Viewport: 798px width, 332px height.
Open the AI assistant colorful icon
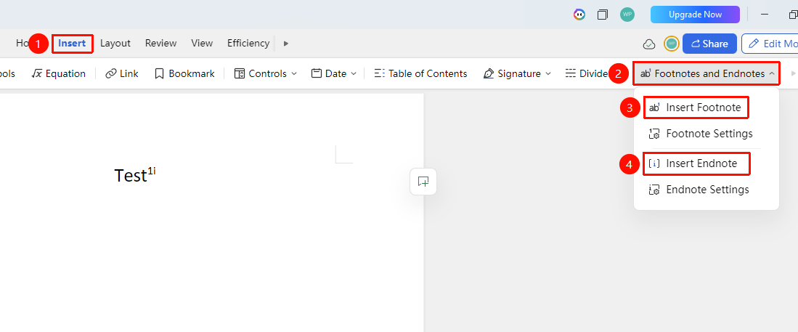click(579, 15)
